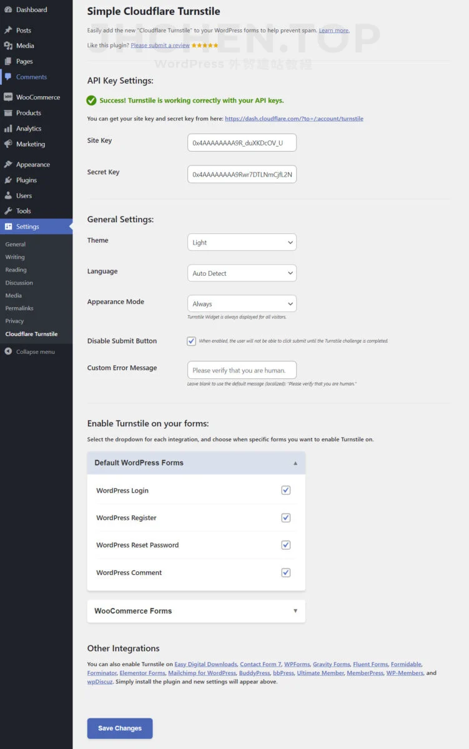The width and height of the screenshot is (469, 749).
Task: Click the Posts pushpin icon
Action: (8, 30)
